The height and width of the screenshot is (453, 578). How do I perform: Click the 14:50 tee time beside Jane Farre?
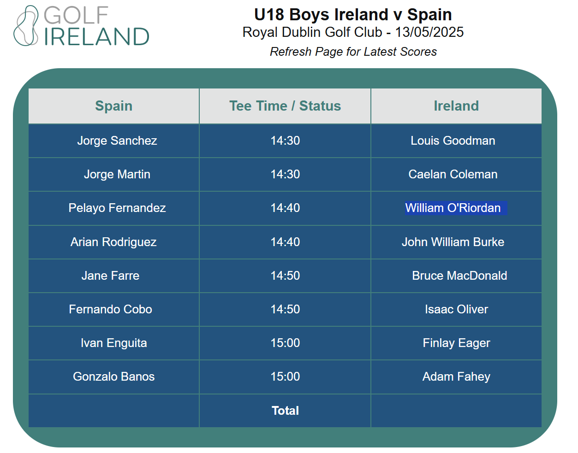click(285, 276)
